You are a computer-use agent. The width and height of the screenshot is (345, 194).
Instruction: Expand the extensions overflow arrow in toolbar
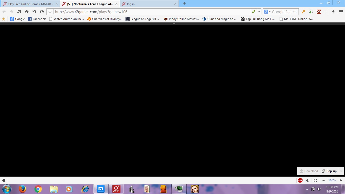[x=325, y=12]
